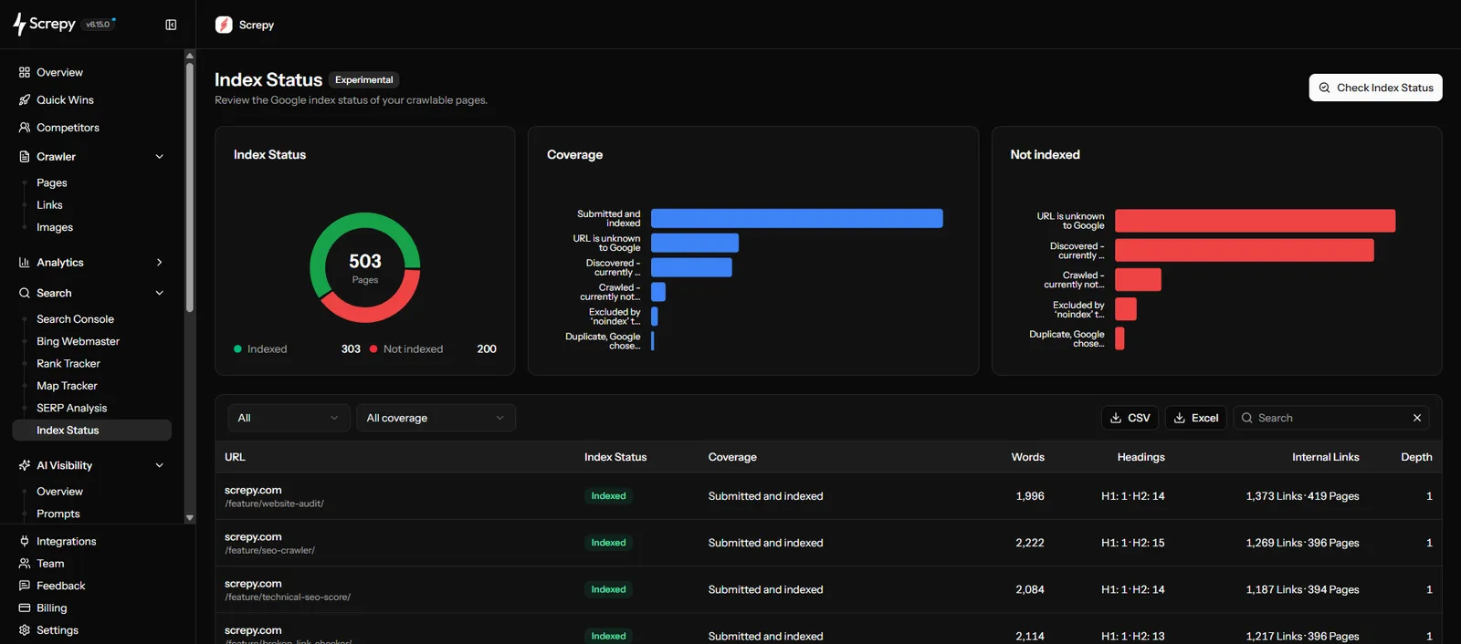The height and width of the screenshot is (644, 1461).
Task: Open Map Tracker page
Action: (67, 386)
